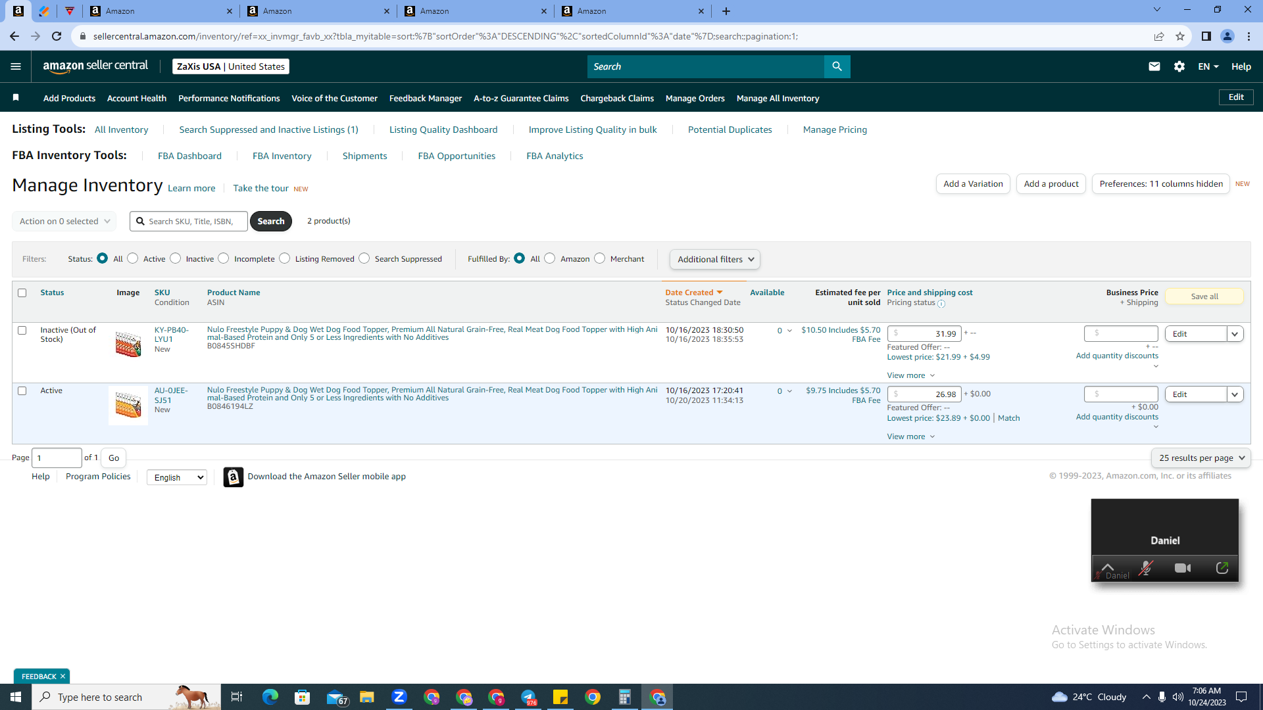Viewport: 1263px width, 710px height.
Task: Click the search magnifier button in header
Action: click(x=837, y=66)
